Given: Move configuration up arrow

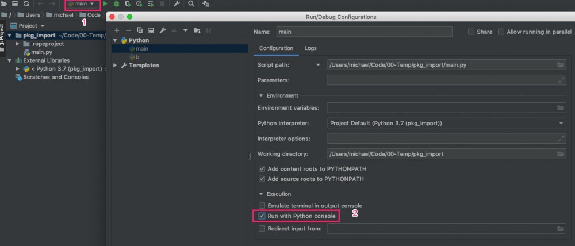Looking at the screenshot, I should pyautogui.click(x=174, y=30).
